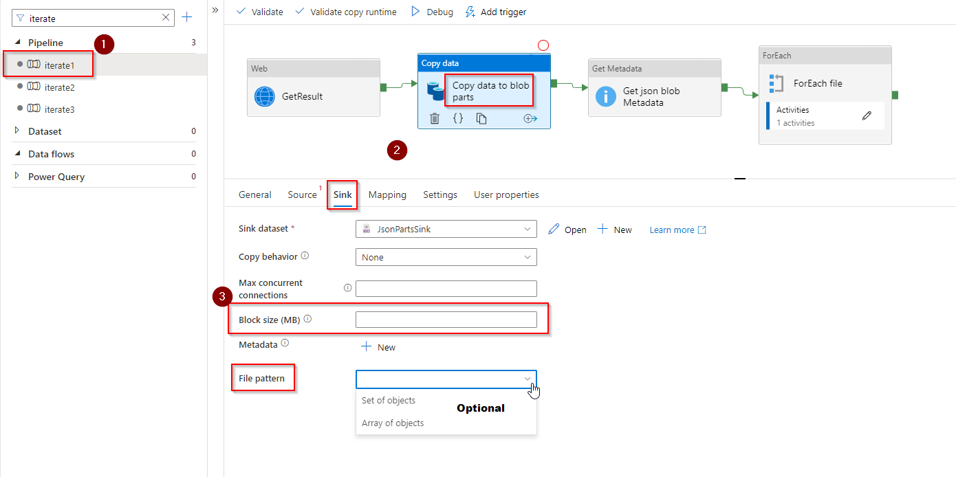
Task: Select the ForEach file activity name
Action: tap(818, 83)
